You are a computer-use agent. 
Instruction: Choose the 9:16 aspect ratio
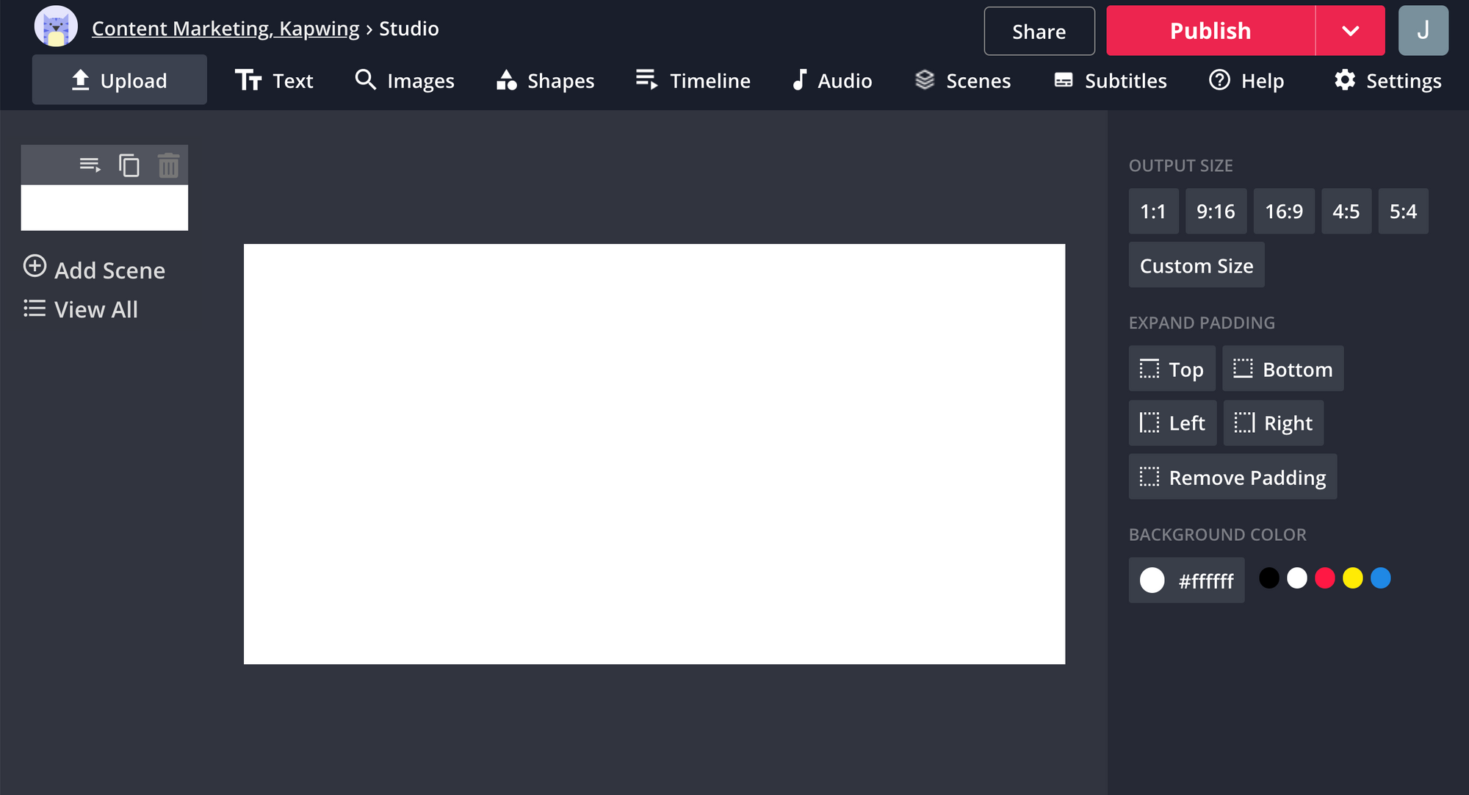[x=1216, y=212]
